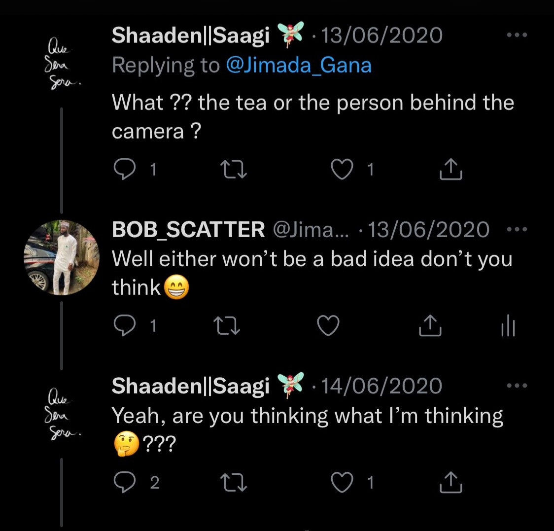
Task: Open the @Jimada_Gana mention link
Action: point(299,66)
